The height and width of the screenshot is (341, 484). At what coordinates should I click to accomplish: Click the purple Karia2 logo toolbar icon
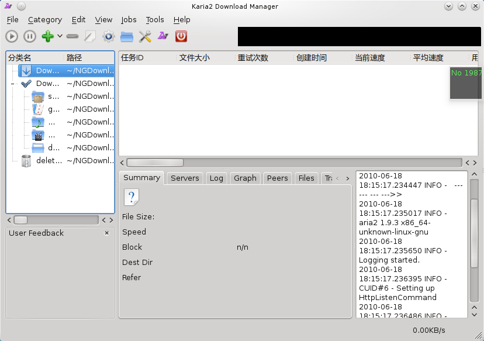(163, 36)
